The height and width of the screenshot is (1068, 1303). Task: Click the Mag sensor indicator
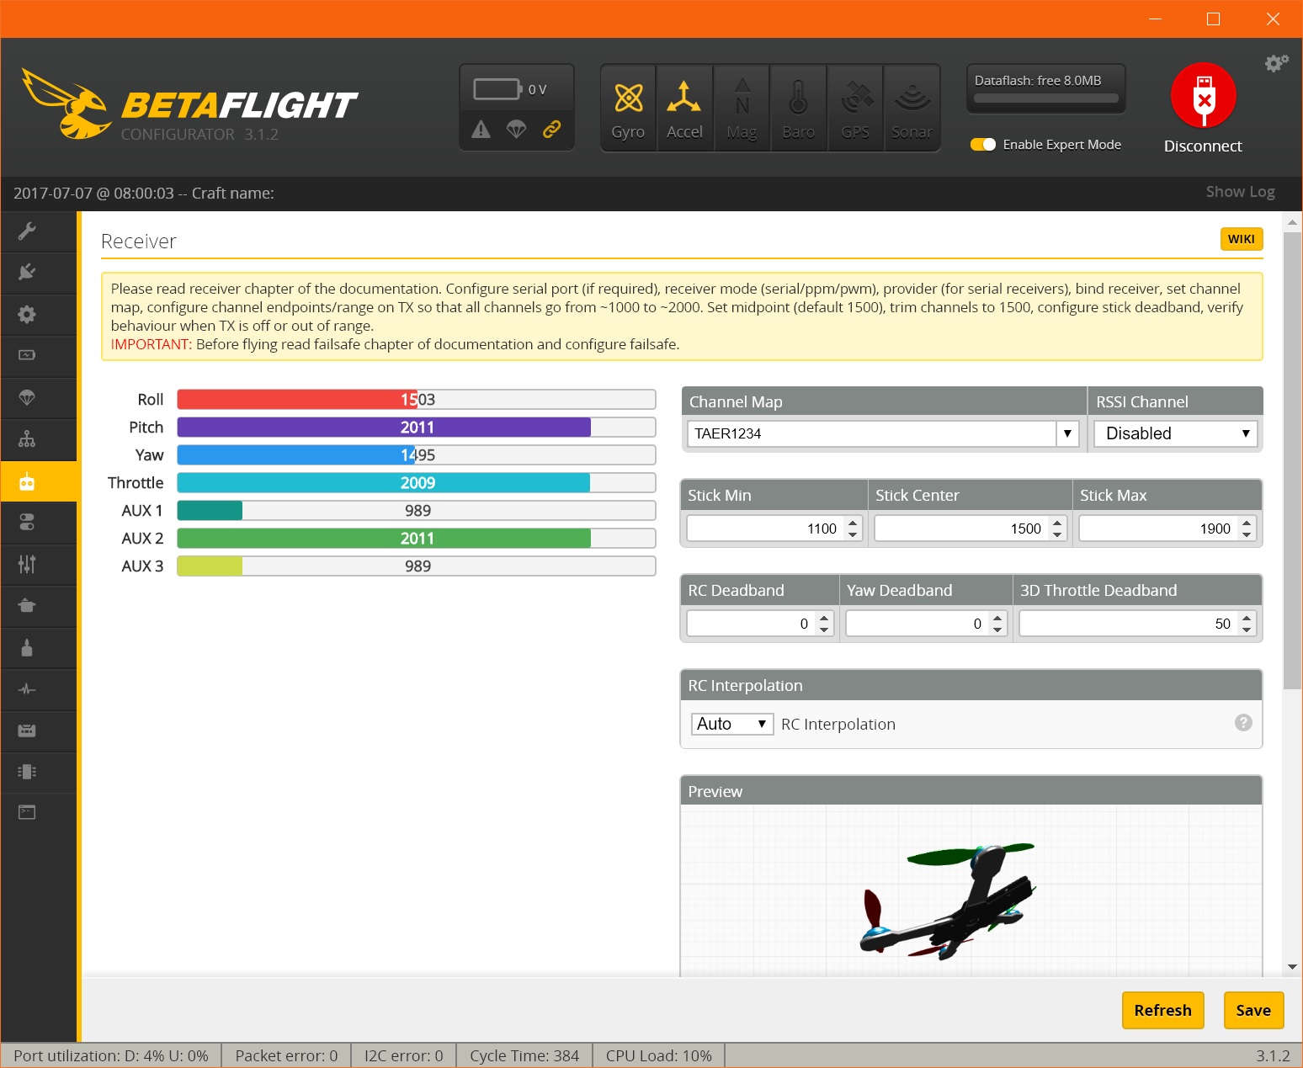pyautogui.click(x=742, y=109)
